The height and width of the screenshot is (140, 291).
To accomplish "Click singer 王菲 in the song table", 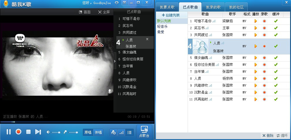I will coord(226,28).
